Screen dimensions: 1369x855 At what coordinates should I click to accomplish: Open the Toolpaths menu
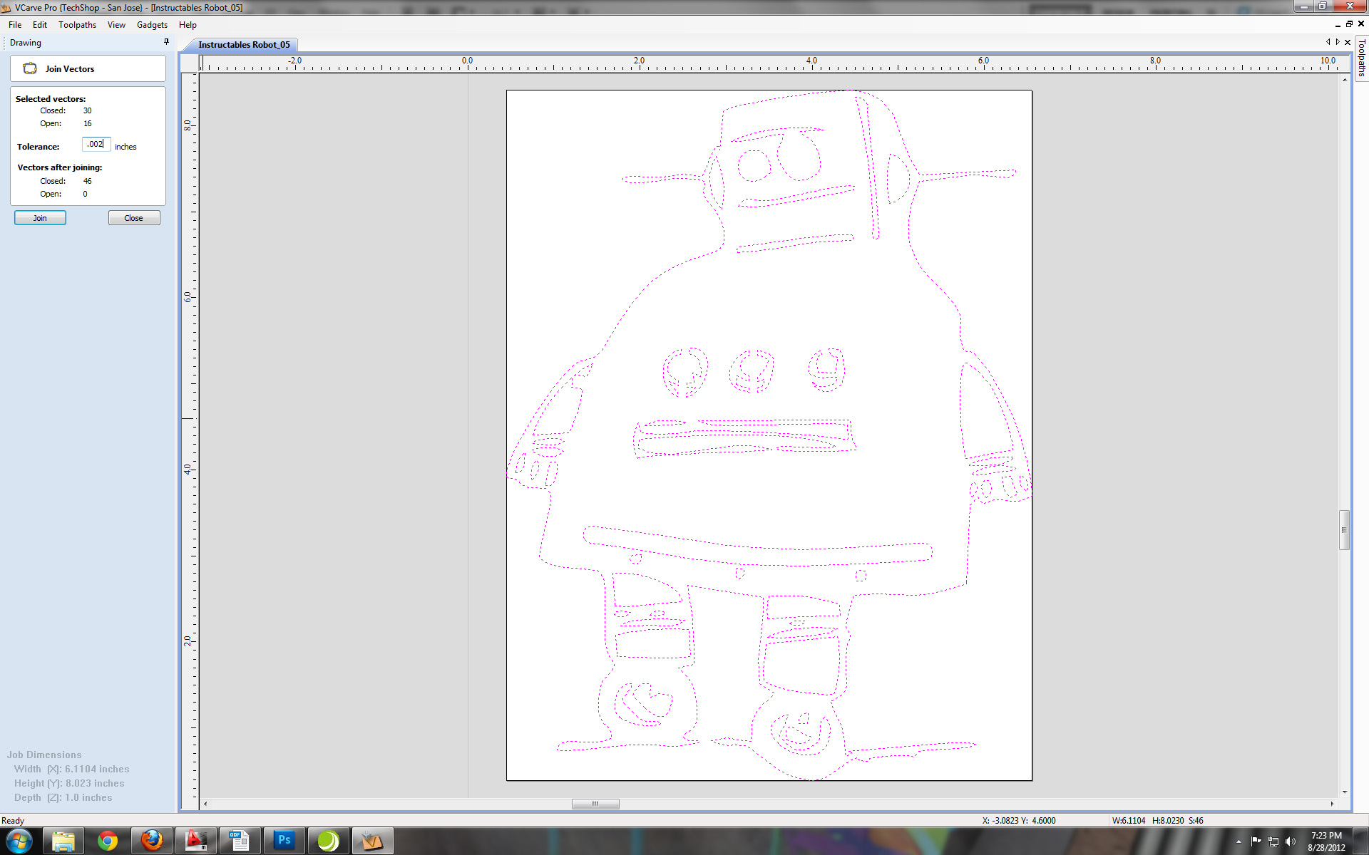[x=77, y=25]
